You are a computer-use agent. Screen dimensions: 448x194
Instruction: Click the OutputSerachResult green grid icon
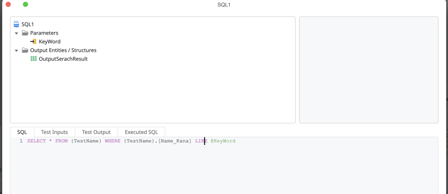click(34, 59)
